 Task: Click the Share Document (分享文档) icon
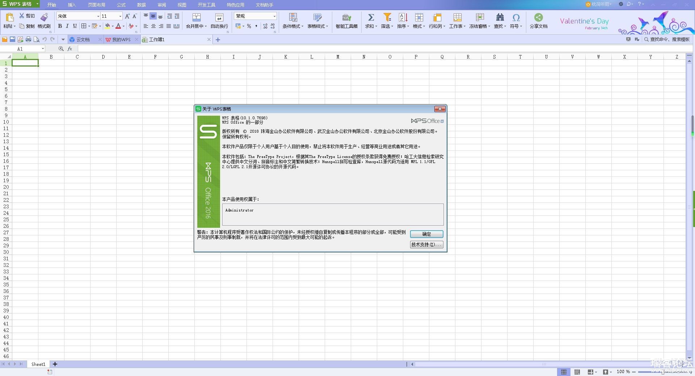tap(539, 17)
